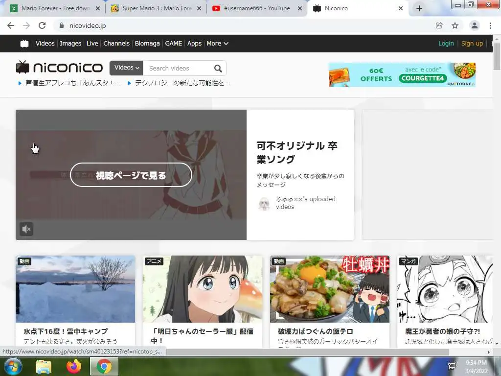Open Windows Start button
The image size is (501, 376).
point(12,366)
